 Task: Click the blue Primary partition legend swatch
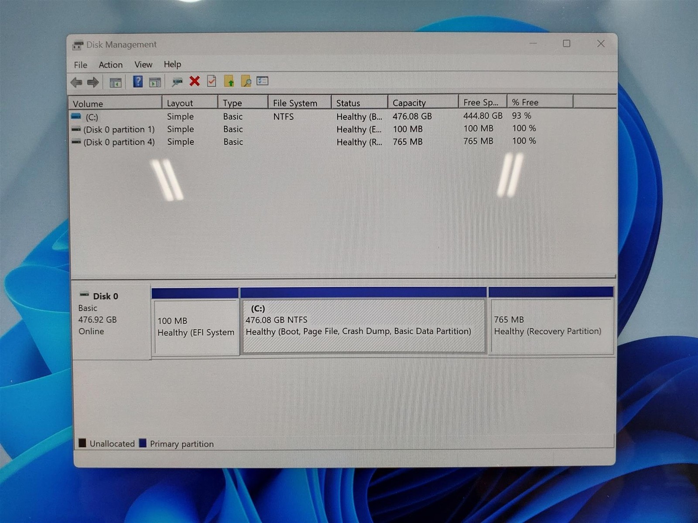(143, 443)
